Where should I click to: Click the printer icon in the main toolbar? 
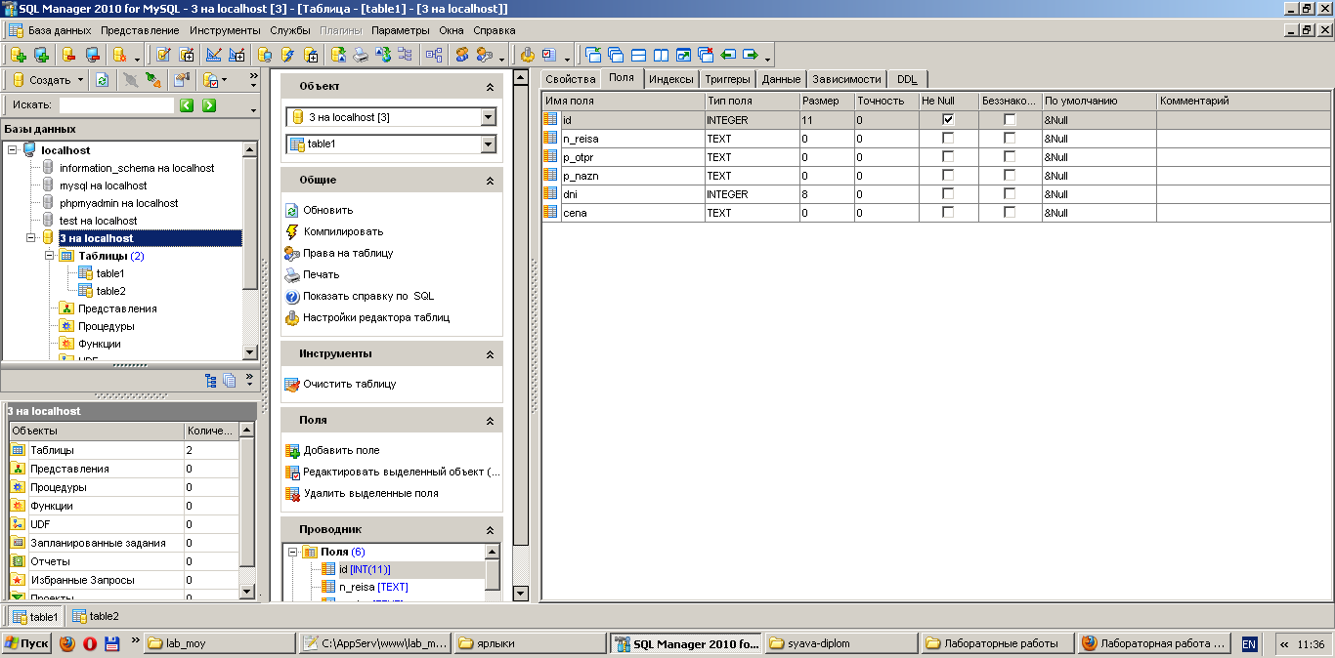pyautogui.click(x=360, y=55)
